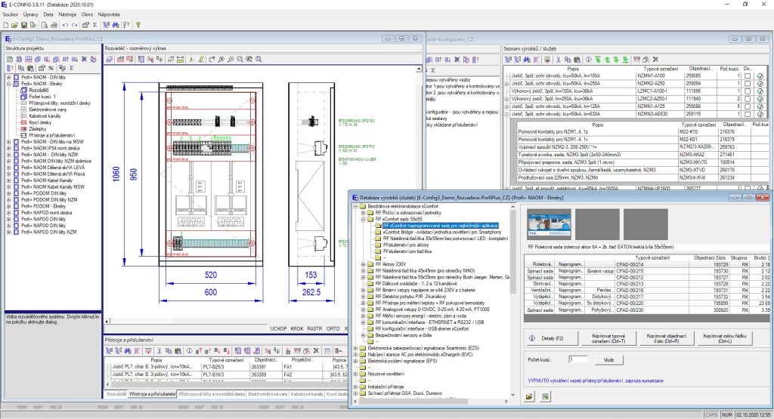Click the open folder icon in database dialog
The height and width of the screenshot is (419, 774).
[530, 396]
